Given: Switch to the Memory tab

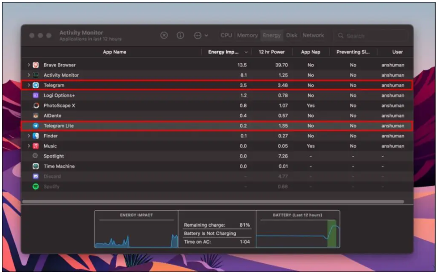Looking at the screenshot, I should click(247, 36).
